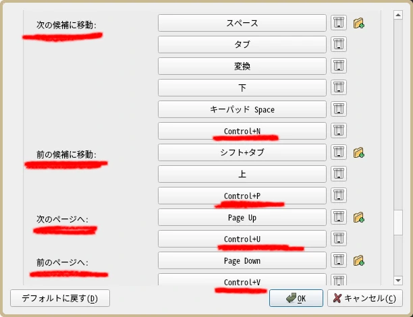Image resolution: width=413 pixels, height=317 pixels.
Task: Remove the Control+N shortcut entry
Action: click(x=338, y=131)
